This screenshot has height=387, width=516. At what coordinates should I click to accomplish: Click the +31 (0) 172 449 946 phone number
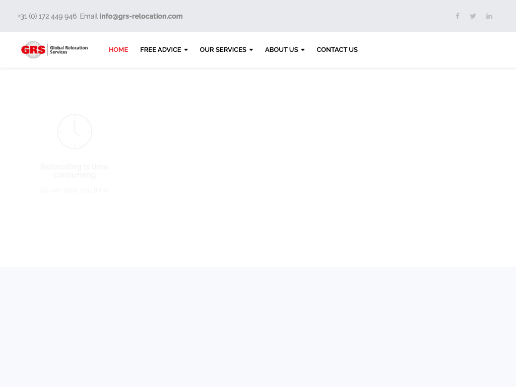(47, 16)
